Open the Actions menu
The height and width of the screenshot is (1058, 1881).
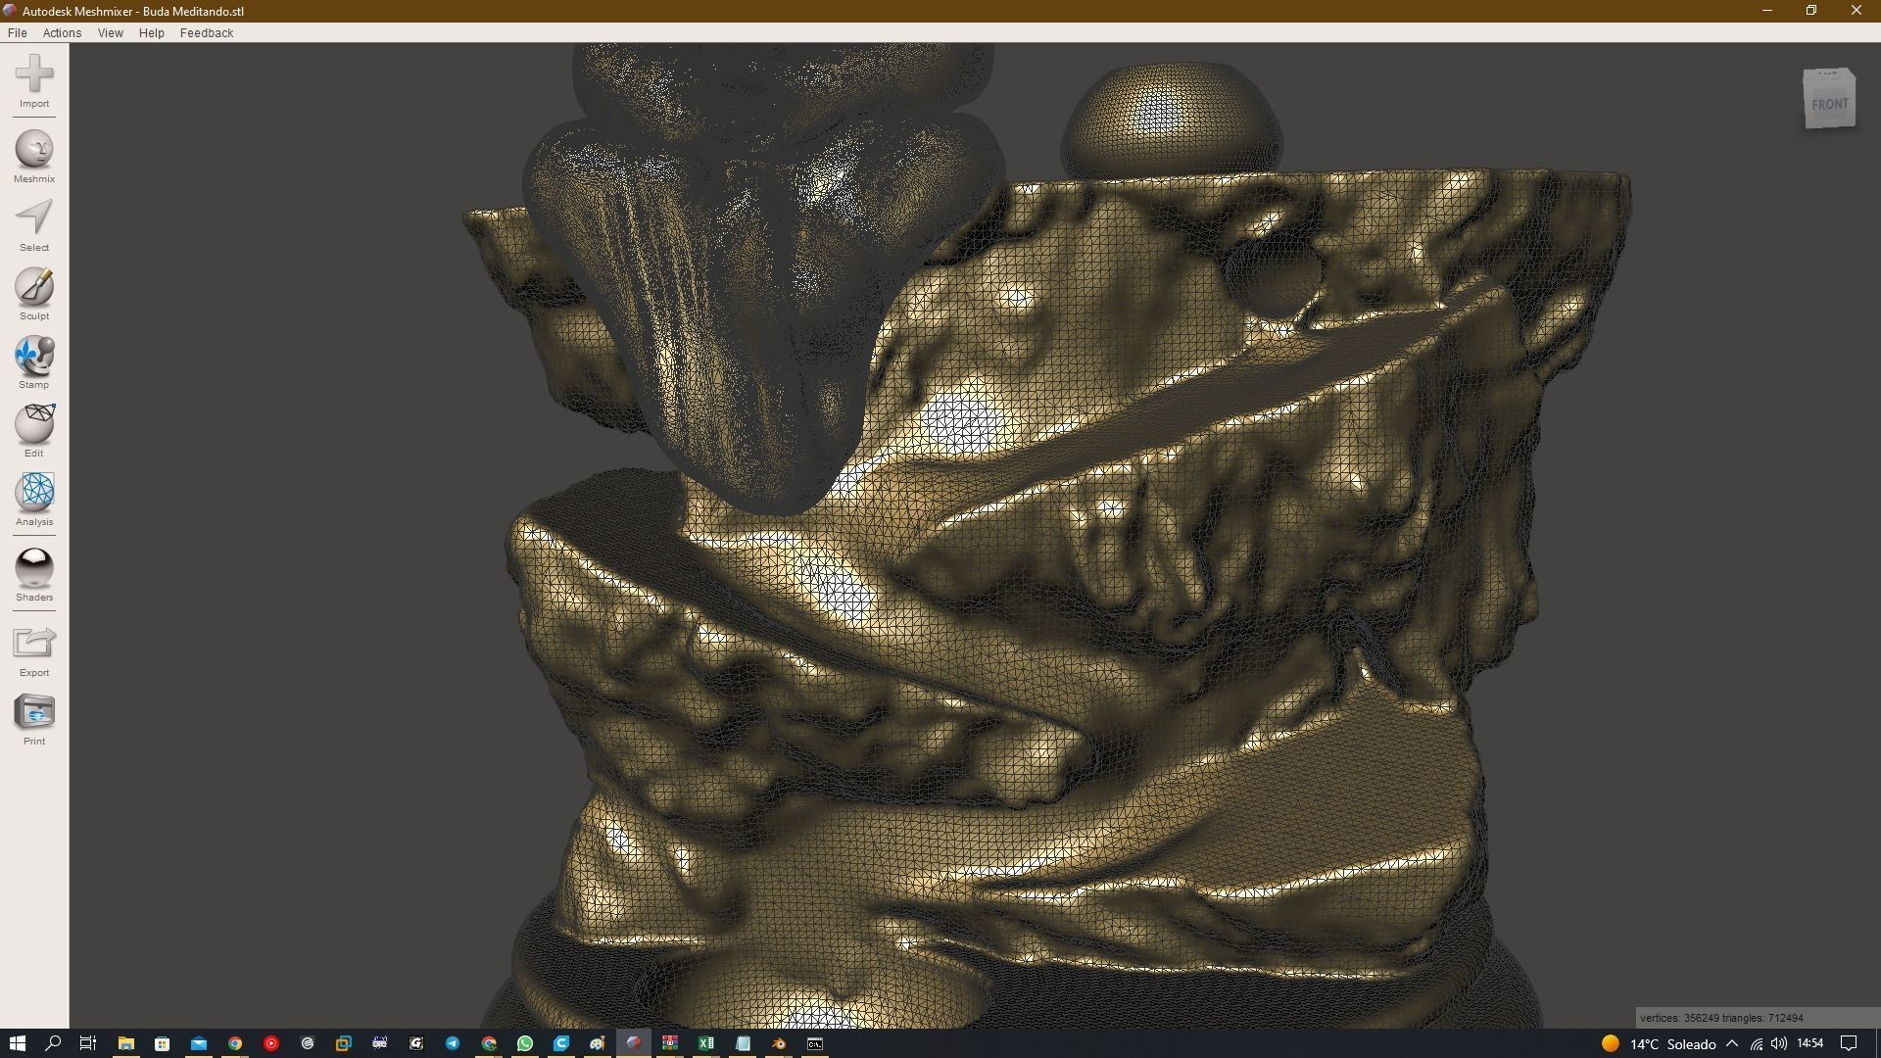(62, 32)
